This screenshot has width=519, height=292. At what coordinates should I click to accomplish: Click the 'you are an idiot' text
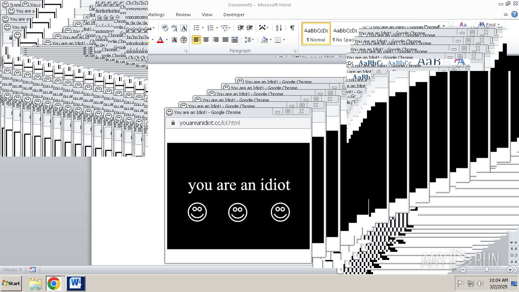pyautogui.click(x=239, y=185)
